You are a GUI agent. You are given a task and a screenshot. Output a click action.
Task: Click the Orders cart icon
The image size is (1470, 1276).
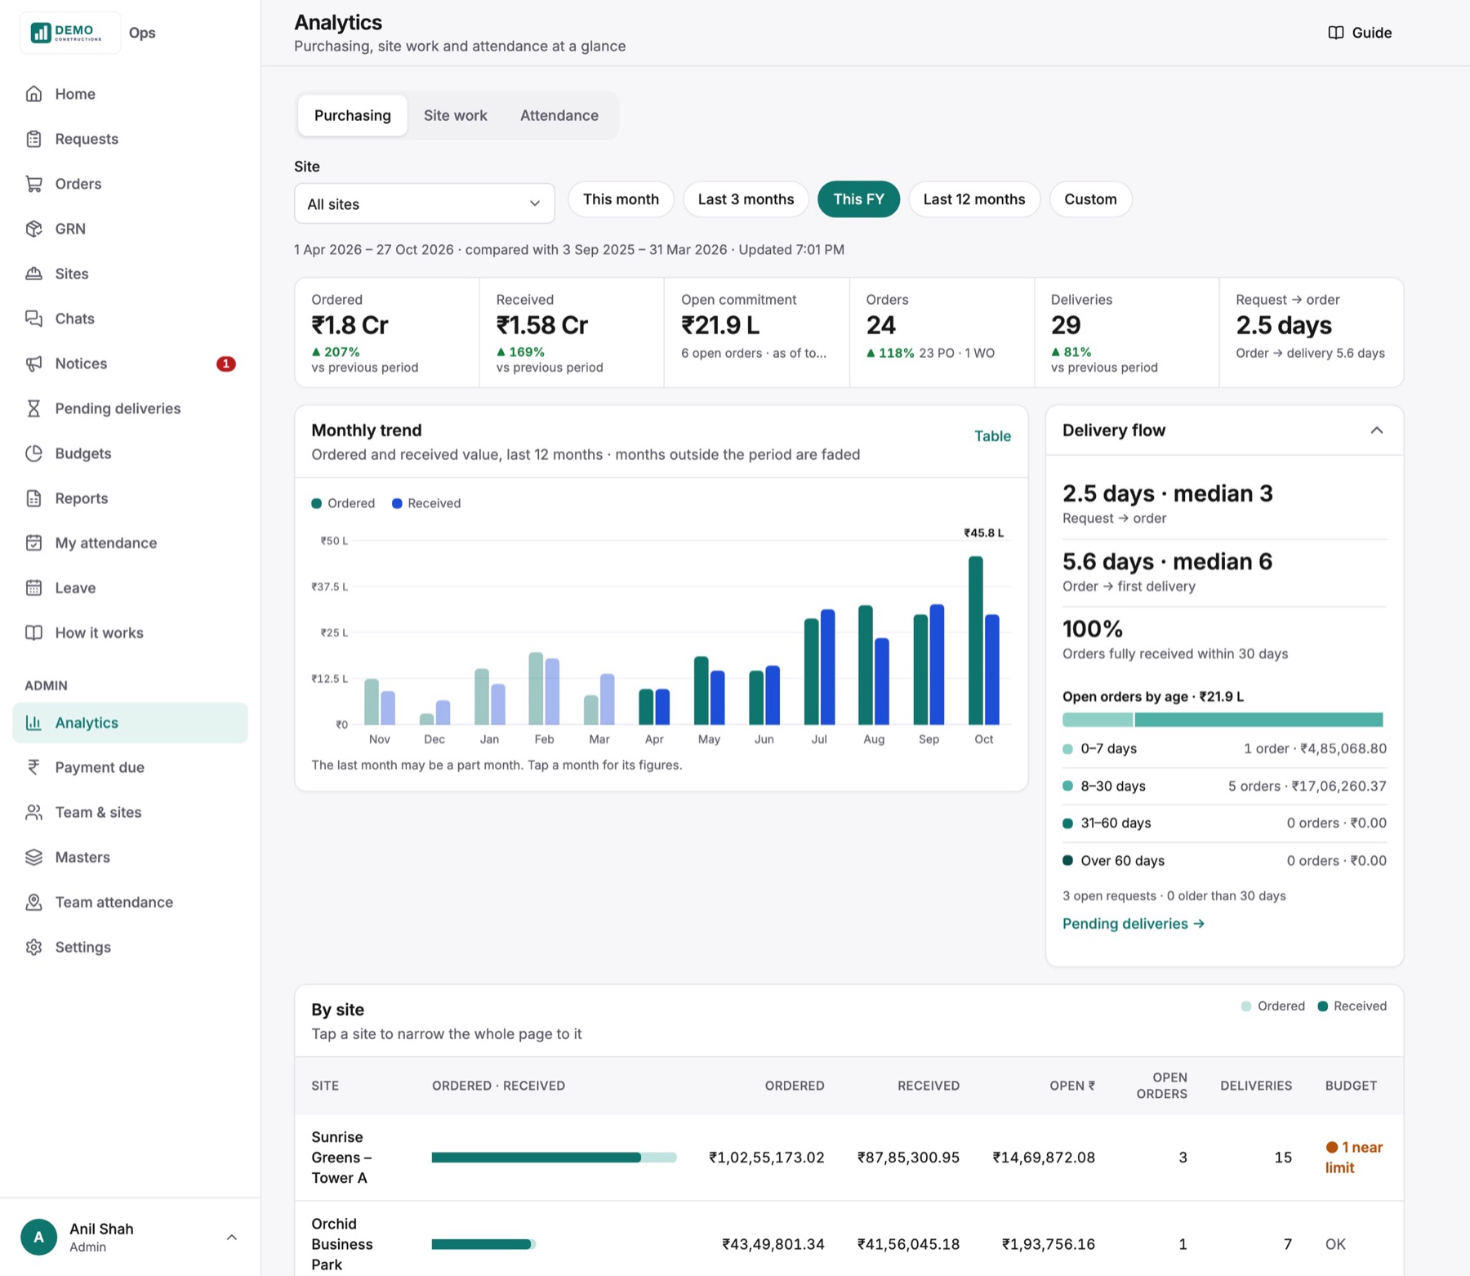coord(33,184)
